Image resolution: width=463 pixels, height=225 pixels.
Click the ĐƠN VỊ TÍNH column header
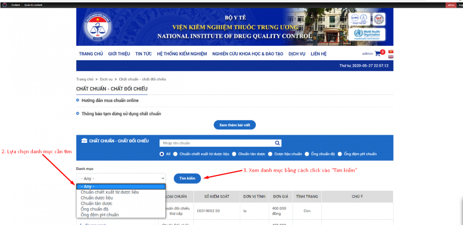click(x=254, y=196)
